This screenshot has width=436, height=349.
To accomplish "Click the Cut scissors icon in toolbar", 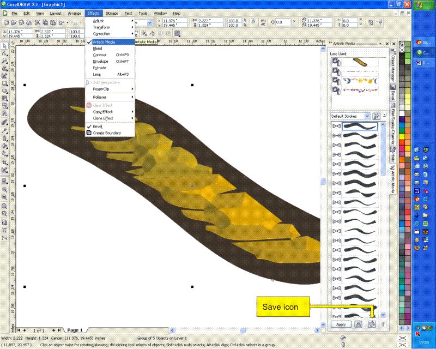I will tap(38, 22).
